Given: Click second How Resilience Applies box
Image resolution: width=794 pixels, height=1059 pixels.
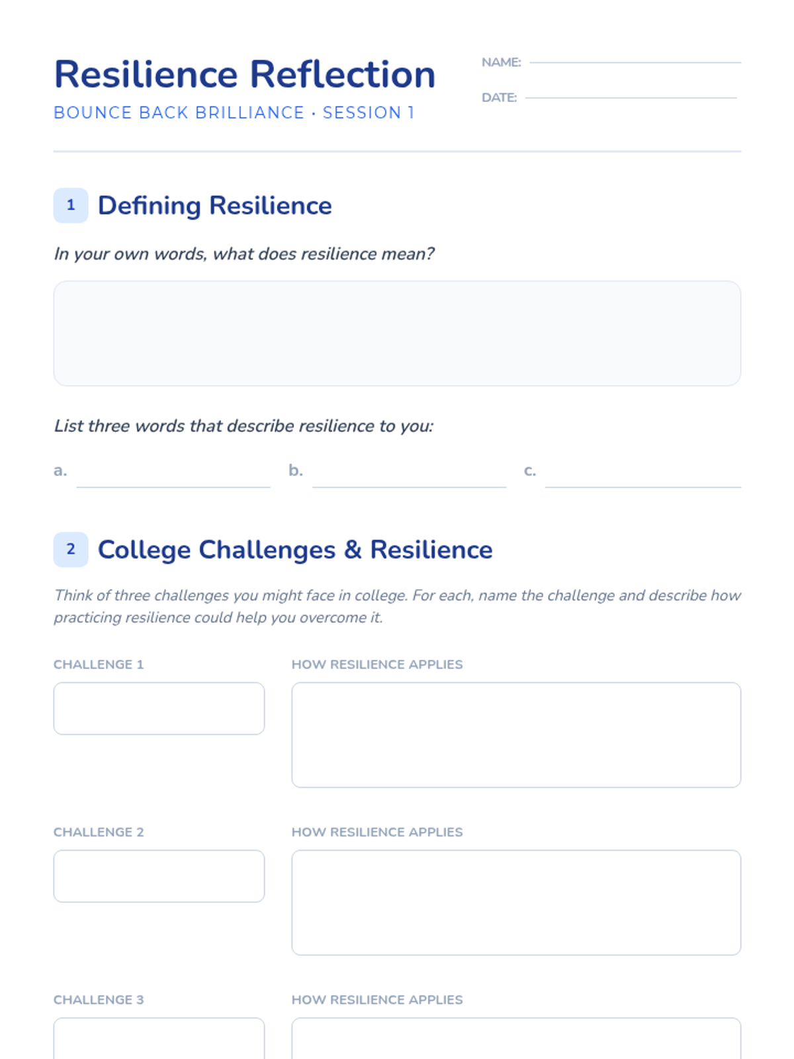Looking at the screenshot, I should [x=516, y=902].
